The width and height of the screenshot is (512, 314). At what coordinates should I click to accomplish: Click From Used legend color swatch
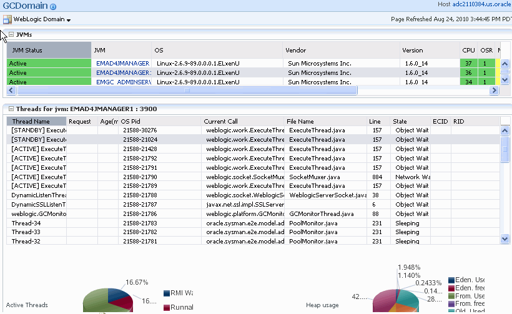(451, 296)
